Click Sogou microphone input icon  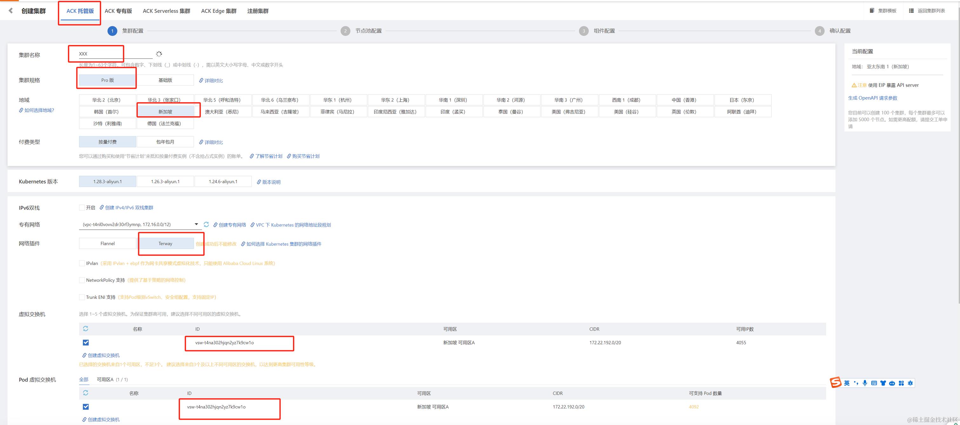[864, 383]
